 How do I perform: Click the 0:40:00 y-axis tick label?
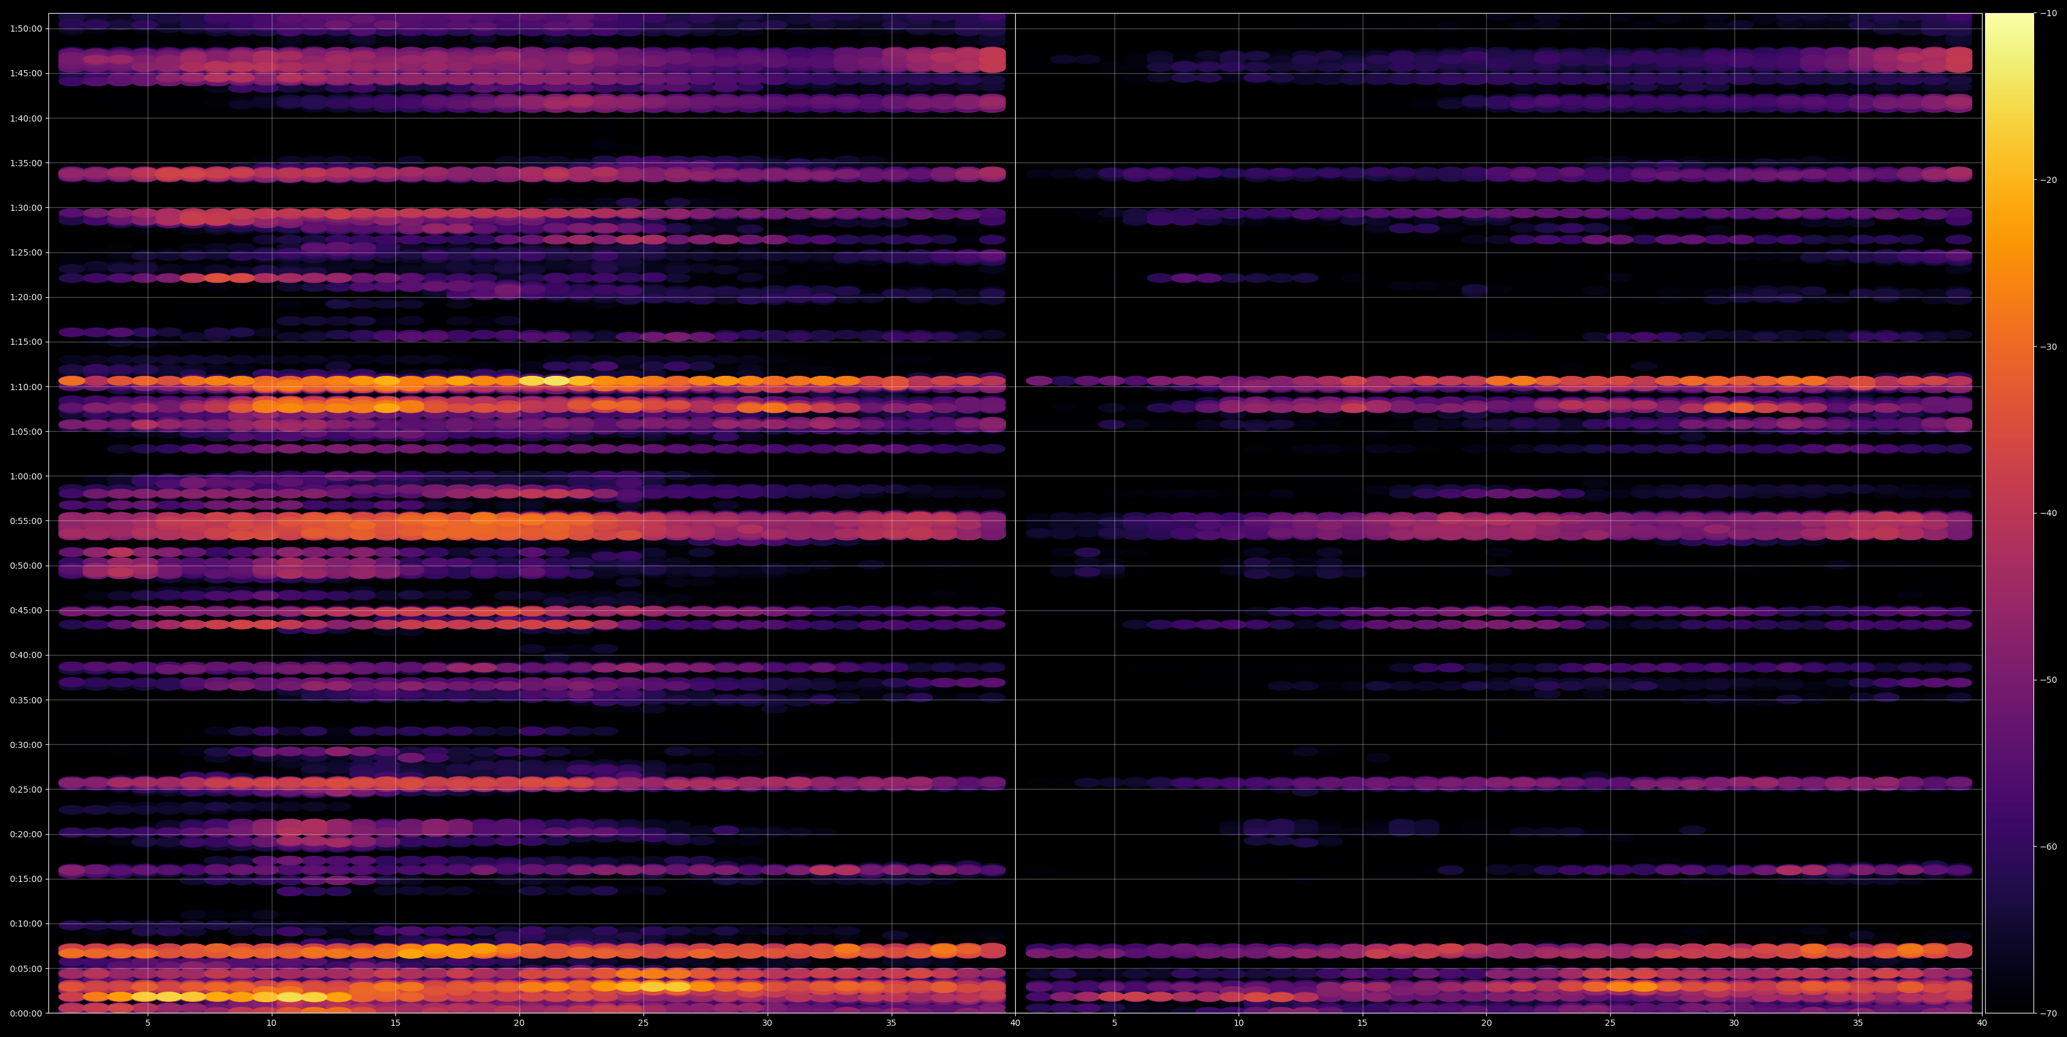click(25, 655)
